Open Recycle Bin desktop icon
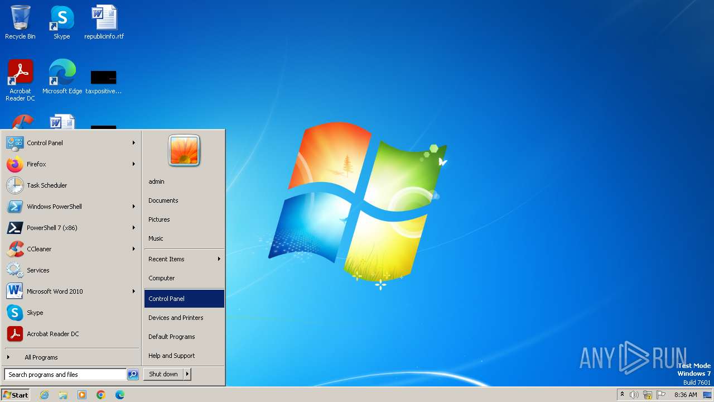Image resolution: width=714 pixels, height=402 pixels. [x=20, y=22]
